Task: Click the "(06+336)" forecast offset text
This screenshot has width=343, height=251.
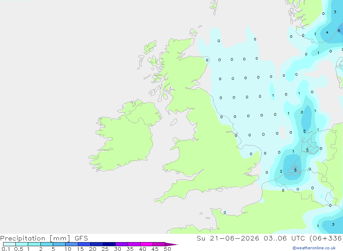Action: point(326,238)
